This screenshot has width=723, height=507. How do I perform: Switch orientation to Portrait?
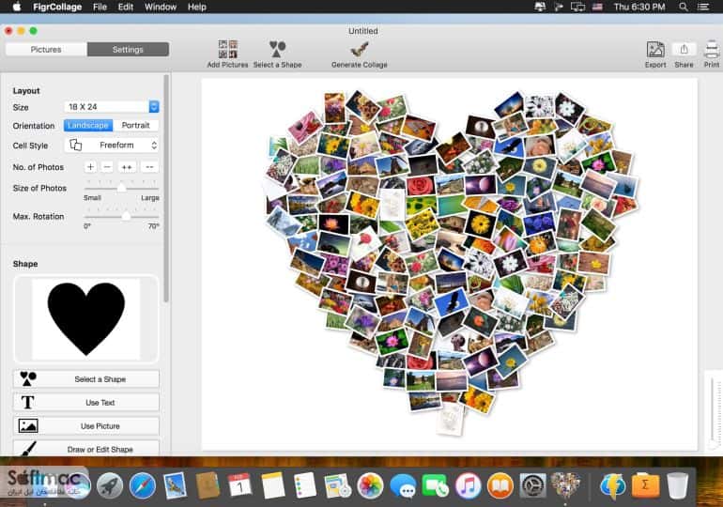(x=135, y=126)
